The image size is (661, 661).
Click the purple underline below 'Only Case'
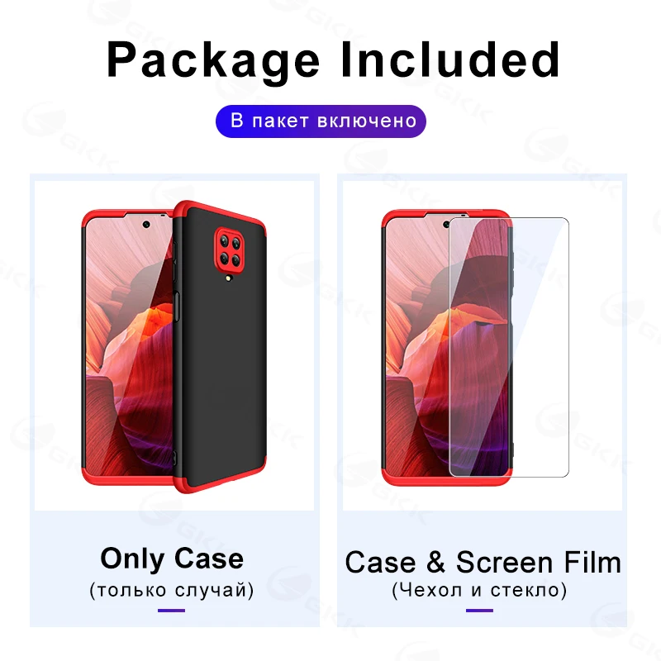[x=172, y=611]
